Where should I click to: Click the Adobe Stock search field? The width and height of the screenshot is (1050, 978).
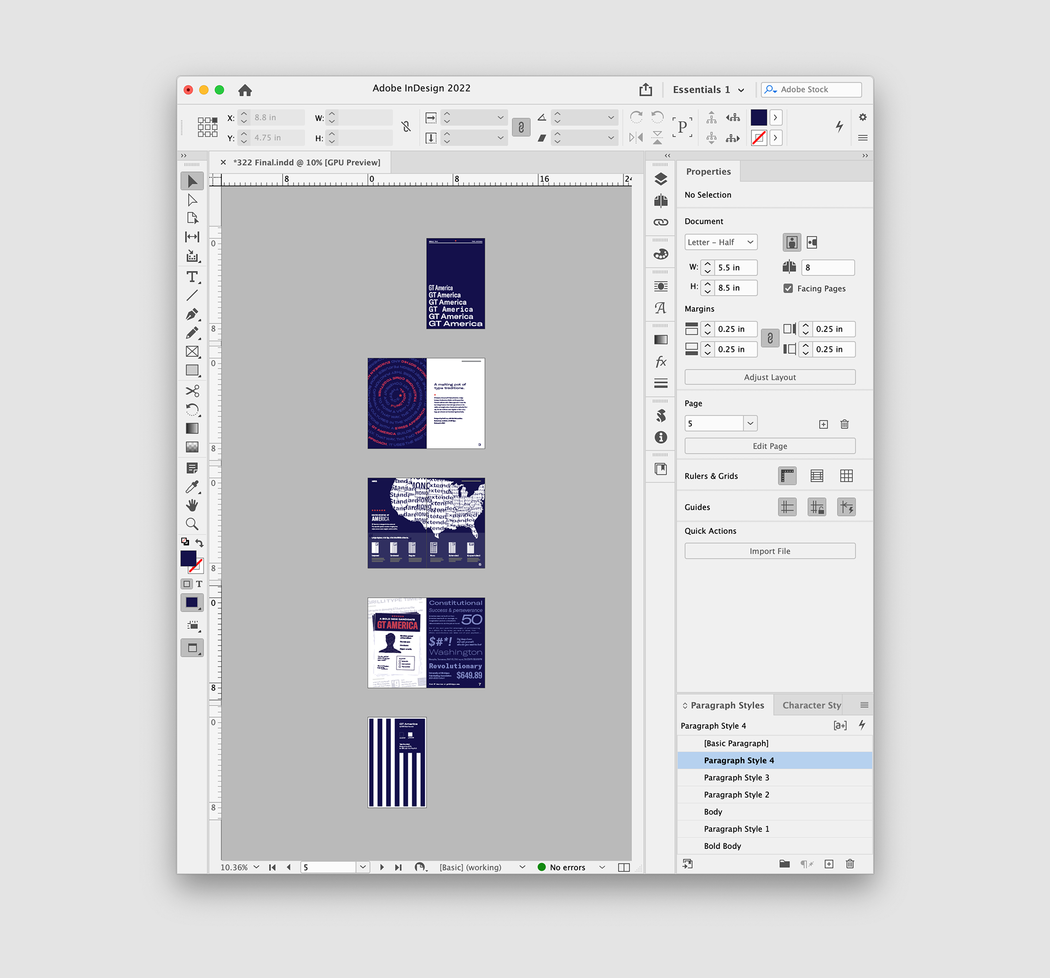click(812, 89)
